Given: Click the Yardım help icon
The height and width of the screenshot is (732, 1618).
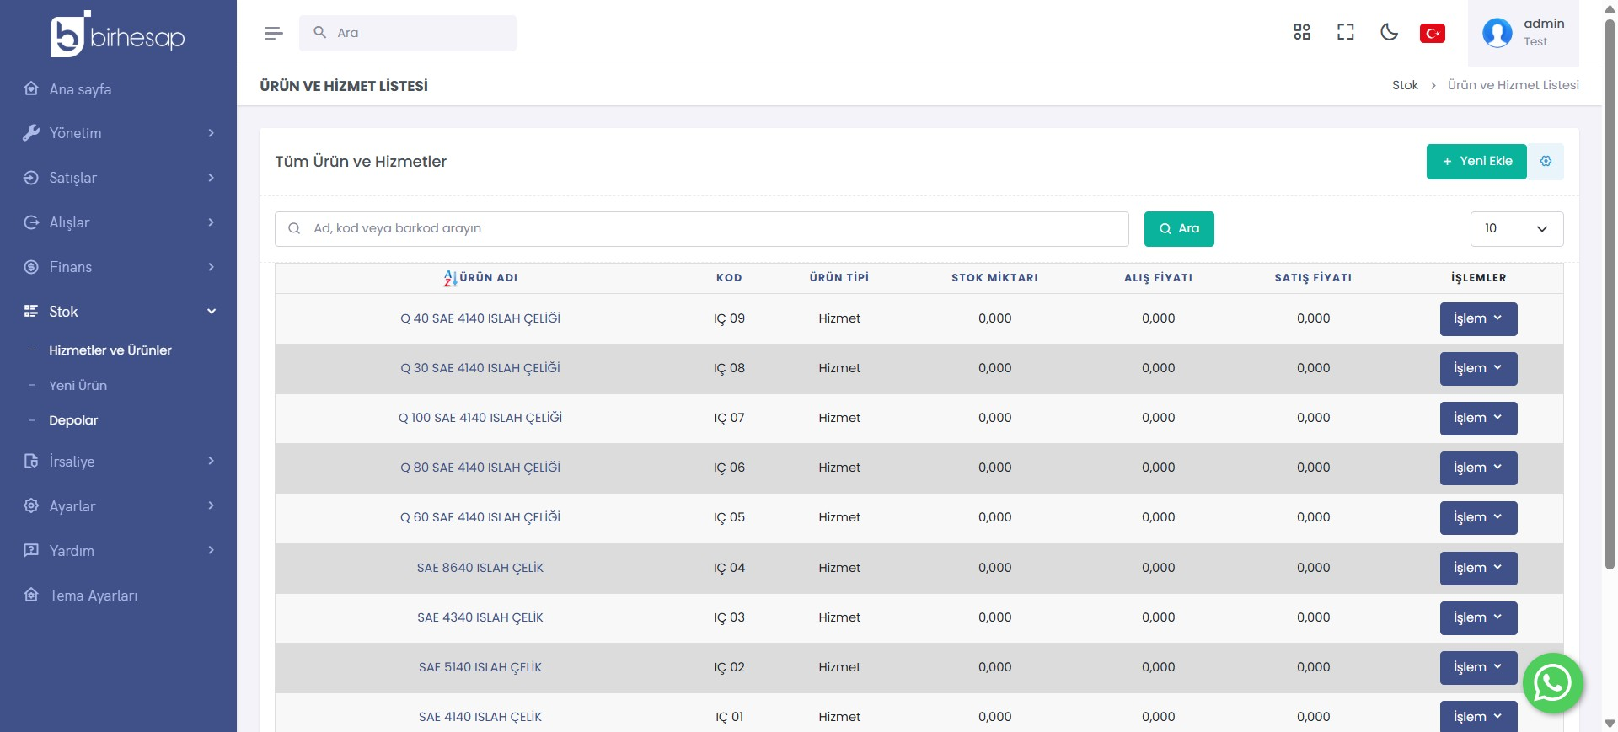Looking at the screenshot, I should coord(31,550).
